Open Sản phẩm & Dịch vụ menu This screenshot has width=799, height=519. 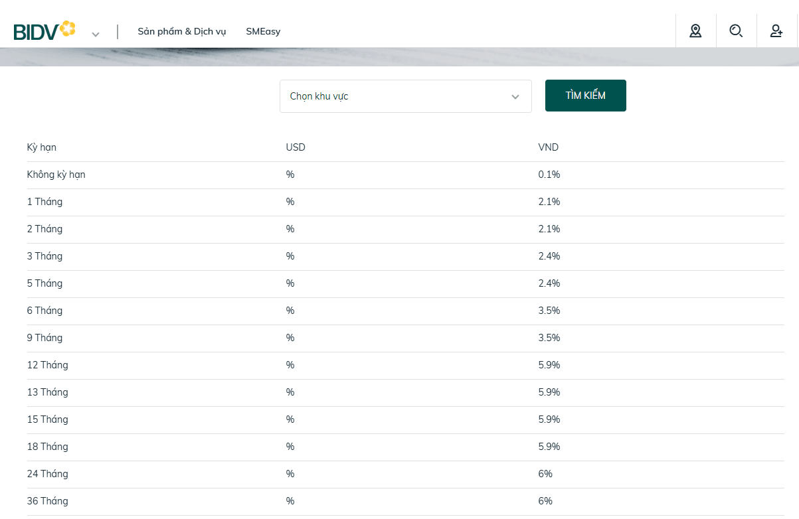pos(182,31)
